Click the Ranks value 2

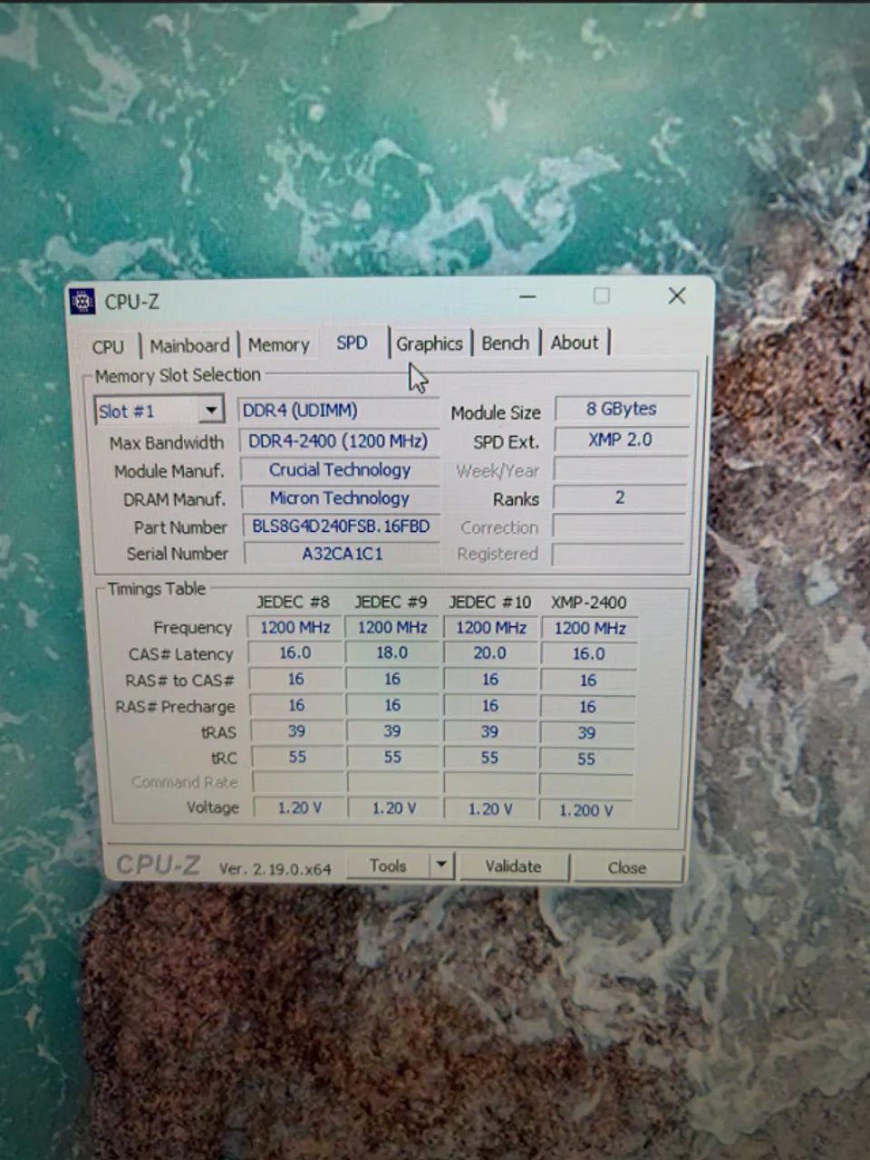coord(619,498)
